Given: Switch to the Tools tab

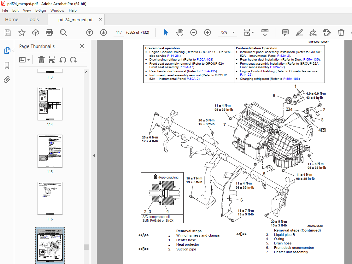Looking at the screenshot, I should point(33,20).
